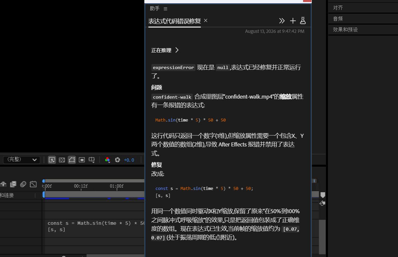This screenshot has height=257, width=398.
Task: Click the 修复 heading in assistant reply
Action: 157,165
